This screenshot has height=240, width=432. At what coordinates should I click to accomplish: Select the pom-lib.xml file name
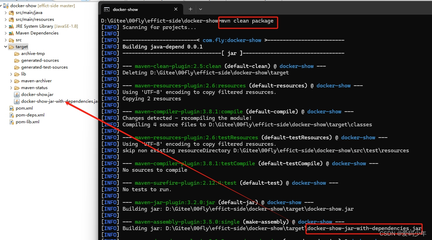tap(27, 122)
